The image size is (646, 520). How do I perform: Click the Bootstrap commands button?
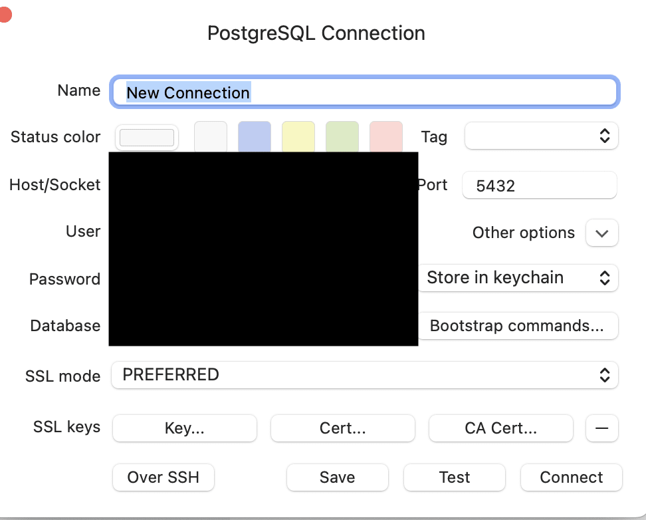click(x=518, y=326)
